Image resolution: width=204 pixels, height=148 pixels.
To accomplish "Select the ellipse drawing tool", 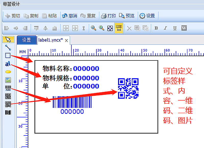I will pos(8,72).
